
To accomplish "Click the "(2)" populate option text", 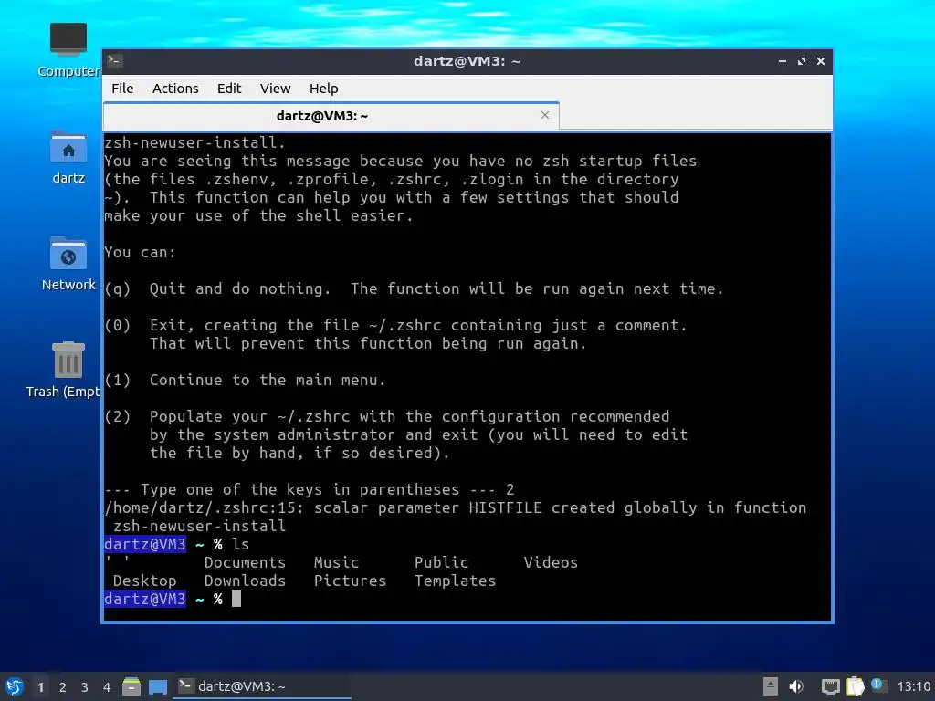I will click(117, 416).
